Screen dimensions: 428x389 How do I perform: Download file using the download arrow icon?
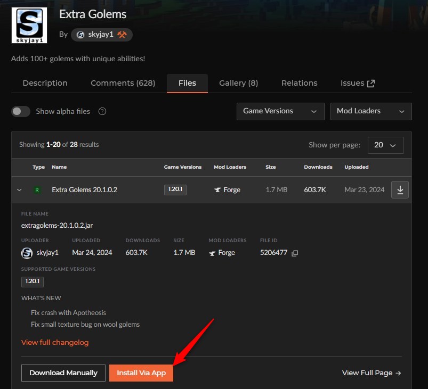400,190
